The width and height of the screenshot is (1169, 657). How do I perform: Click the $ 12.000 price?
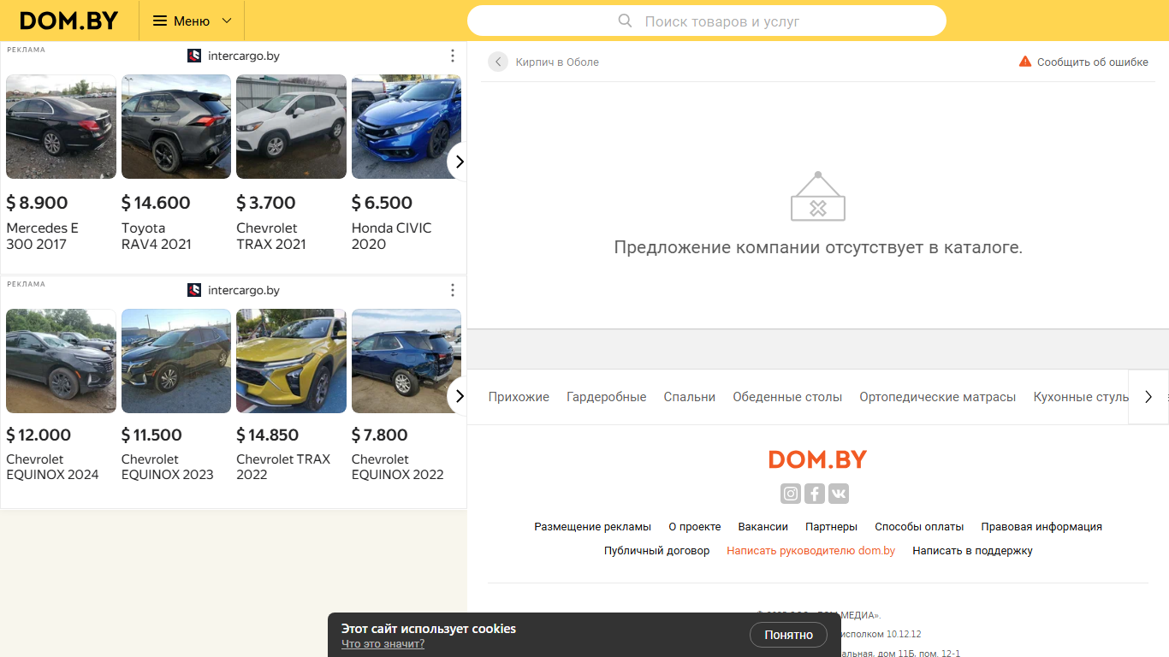(39, 435)
